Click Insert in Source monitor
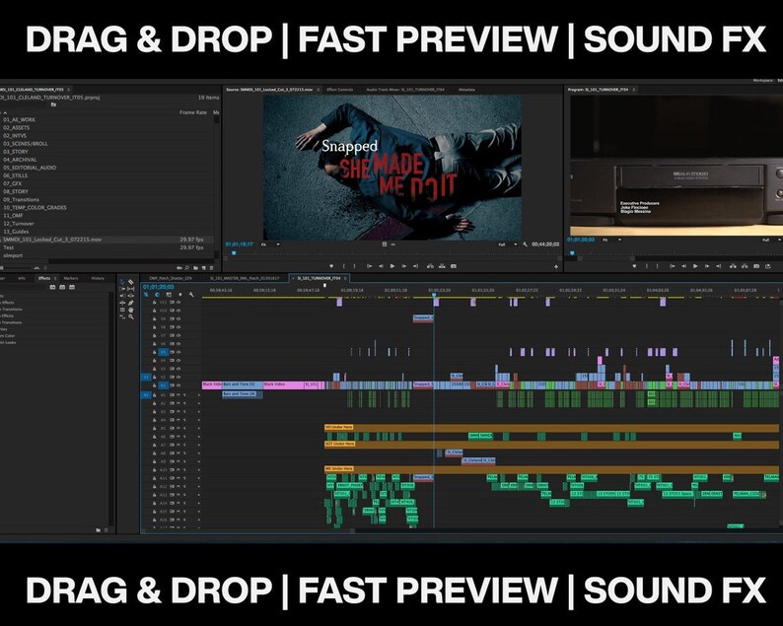Viewport: 783px width, 626px height. 430,266
